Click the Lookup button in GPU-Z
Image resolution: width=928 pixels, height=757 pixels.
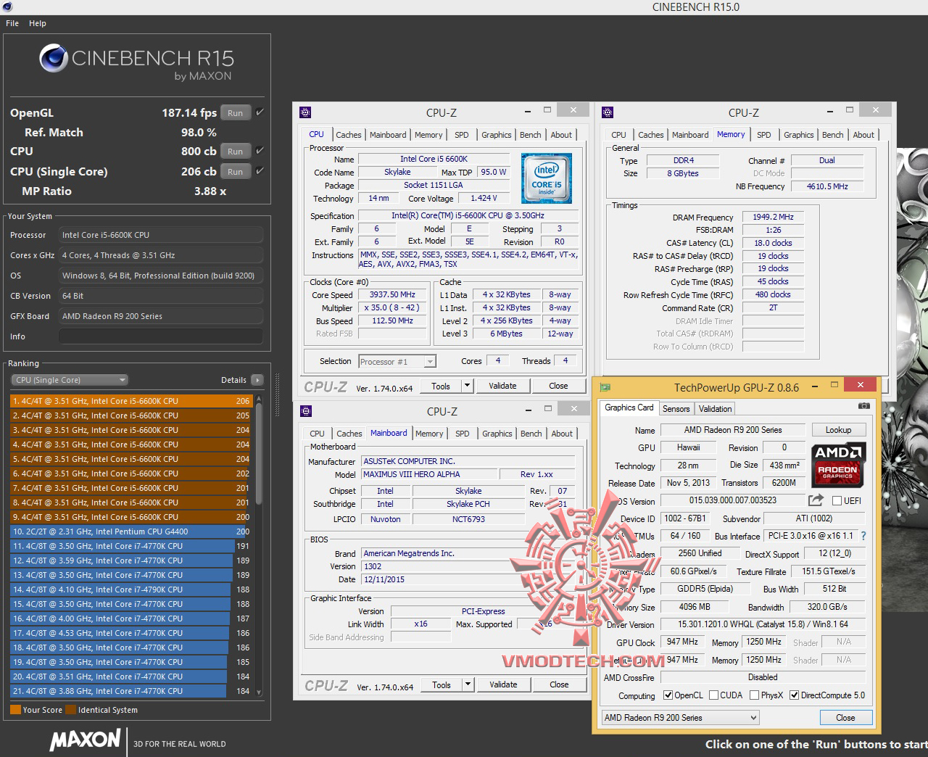(x=838, y=430)
